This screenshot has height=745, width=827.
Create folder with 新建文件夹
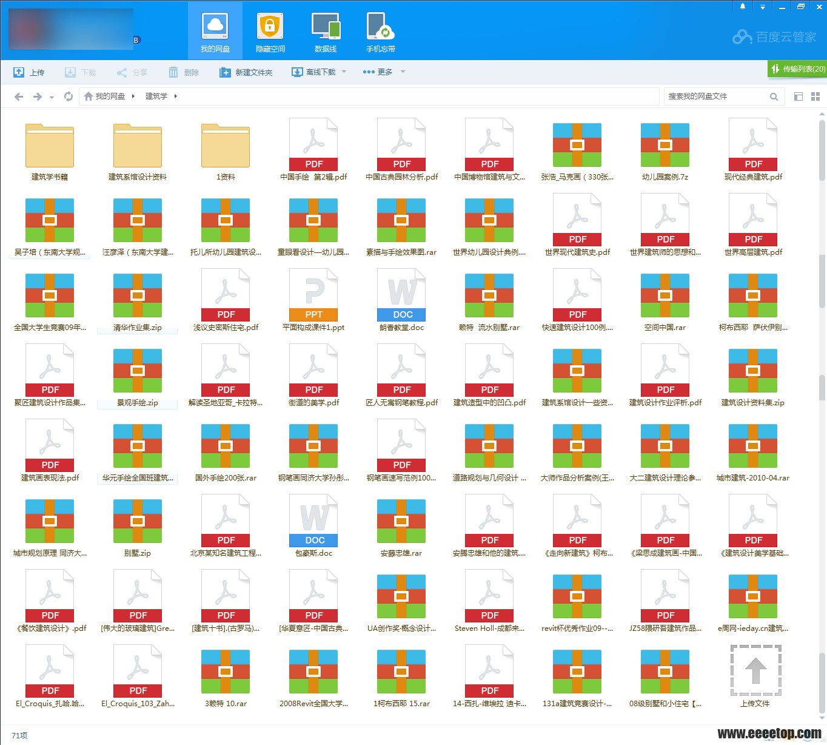tap(246, 72)
